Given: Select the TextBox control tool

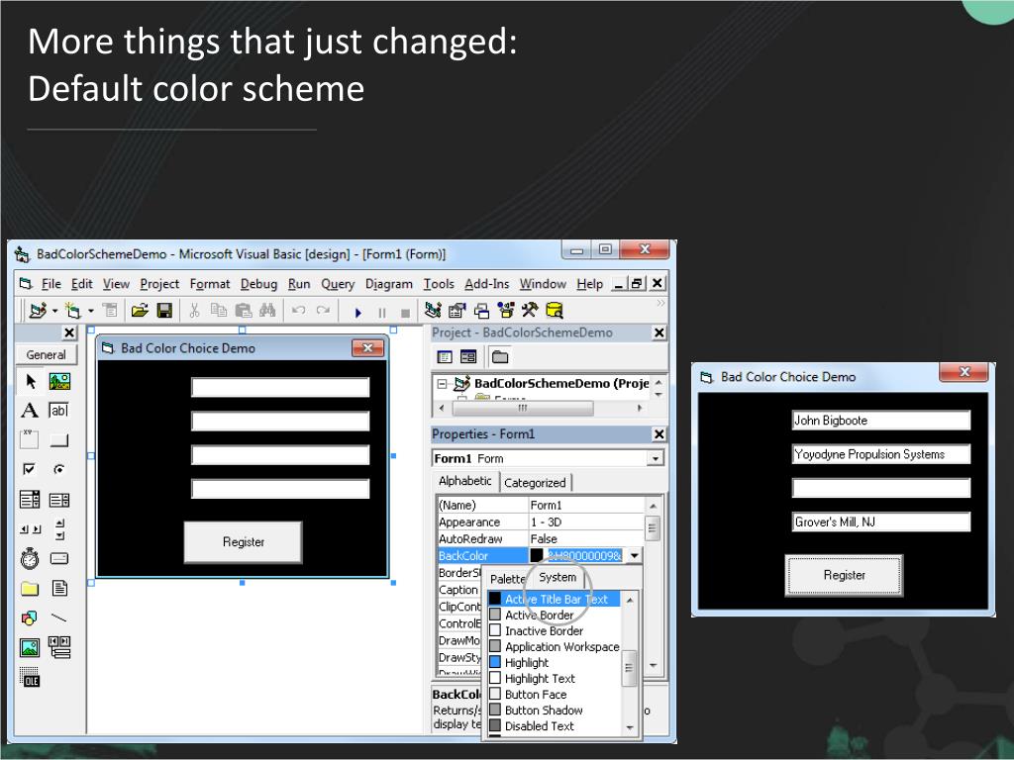Looking at the screenshot, I should click(59, 411).
